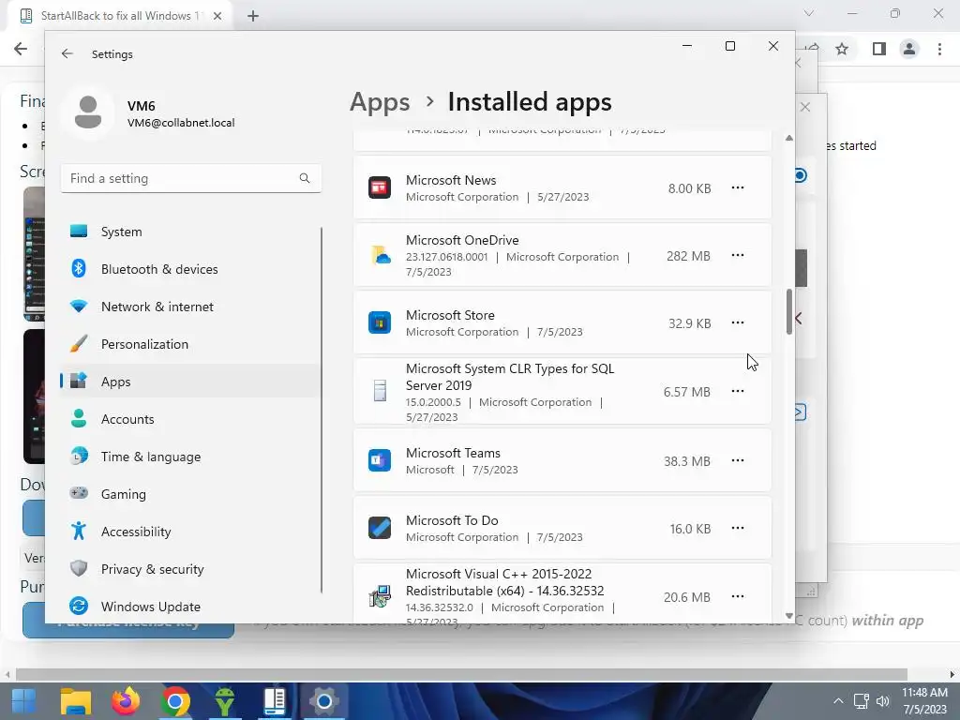The height and width of the screenshot is (720, 960).
Task: Open Accounts settings
Action: (189, 419)
